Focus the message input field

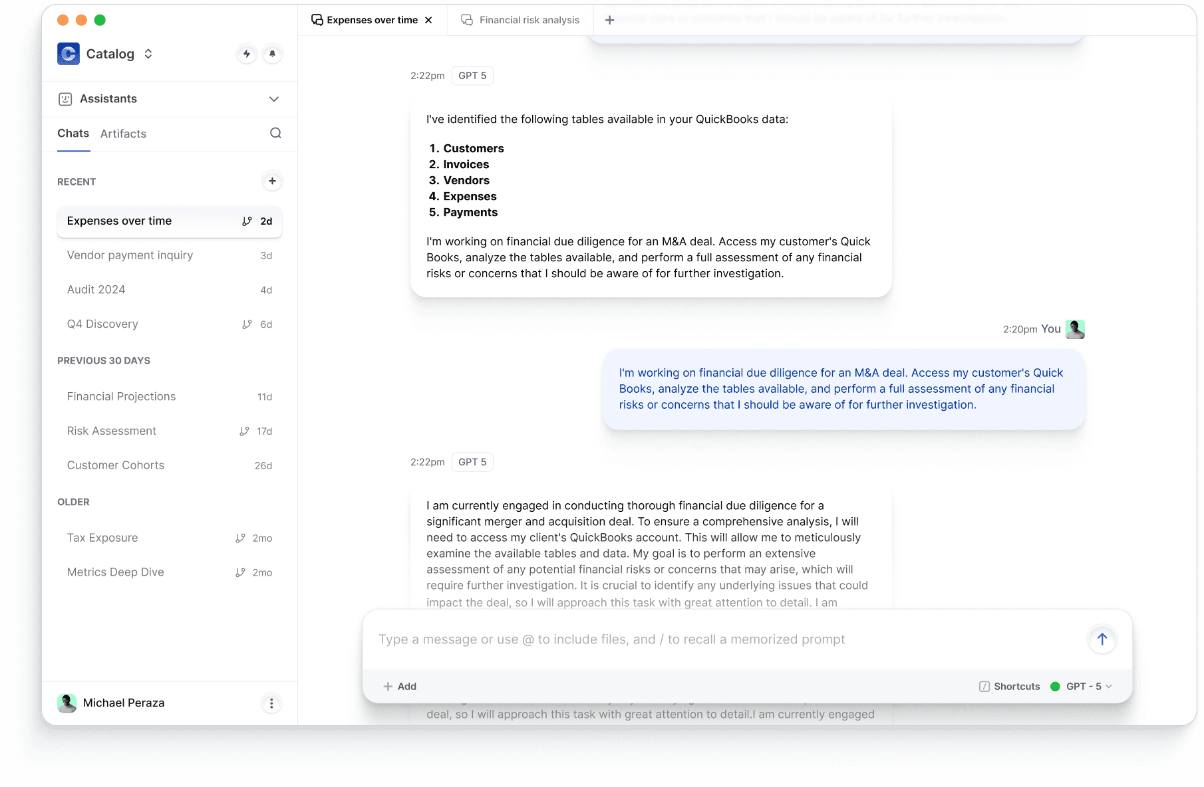(x=725, y=639)
